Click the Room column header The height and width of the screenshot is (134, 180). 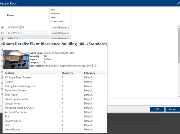point(28,15)
